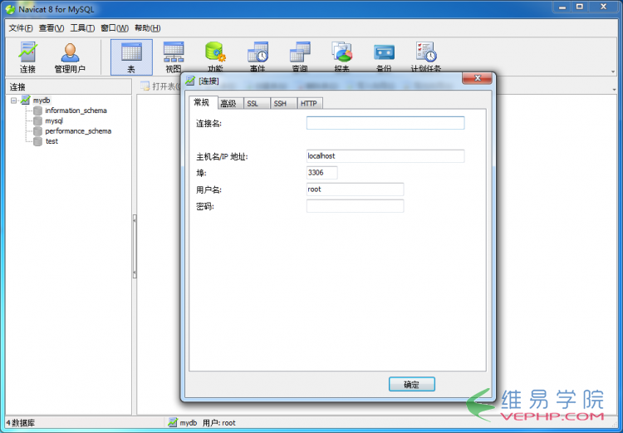Select mydb connection label in tree
Viewport: 623px width, 433px height.
click(x=42, y=101)
